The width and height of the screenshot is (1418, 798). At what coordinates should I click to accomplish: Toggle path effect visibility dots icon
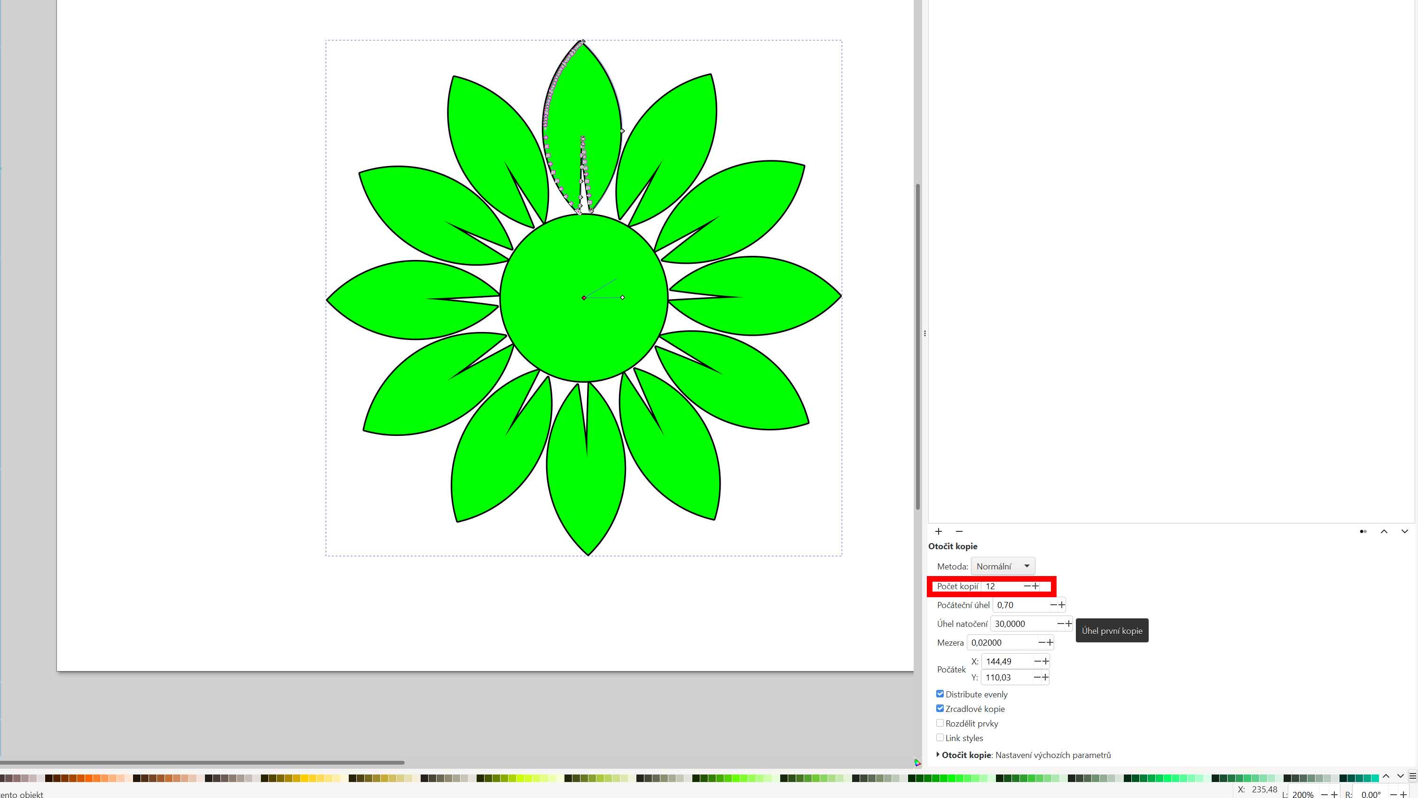[1363, 531]
